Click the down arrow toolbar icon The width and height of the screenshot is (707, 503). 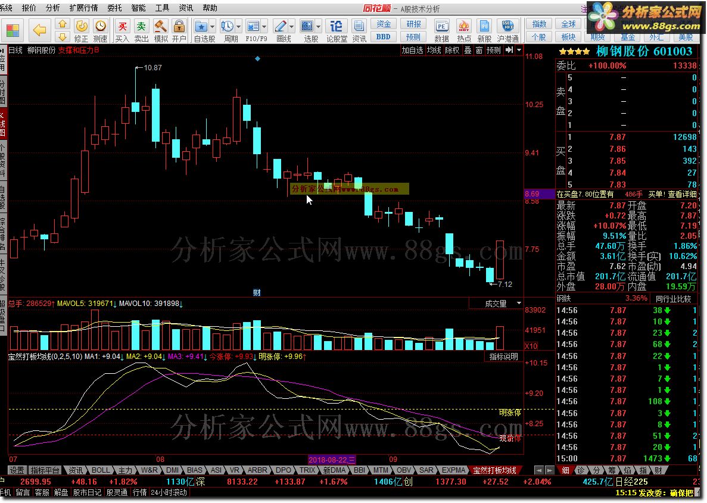tap(62, 36)
